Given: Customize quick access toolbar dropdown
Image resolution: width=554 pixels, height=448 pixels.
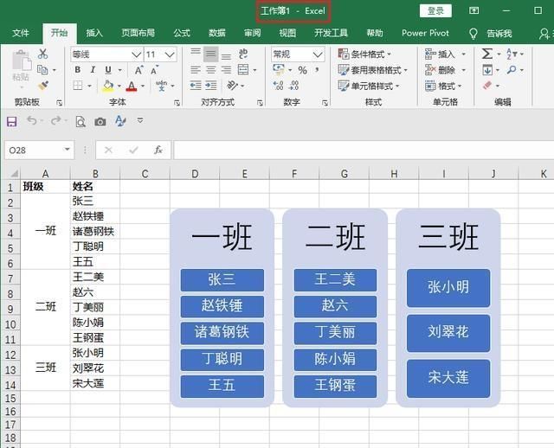Looking at the screenshot, I should (140, 121).
